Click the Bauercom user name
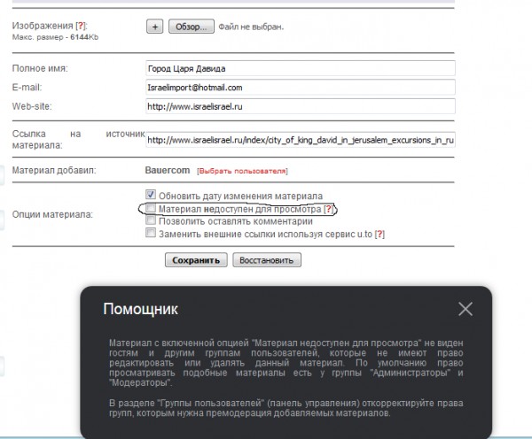The height and width of the screenshot is (439, 532). tap(168, 170)
